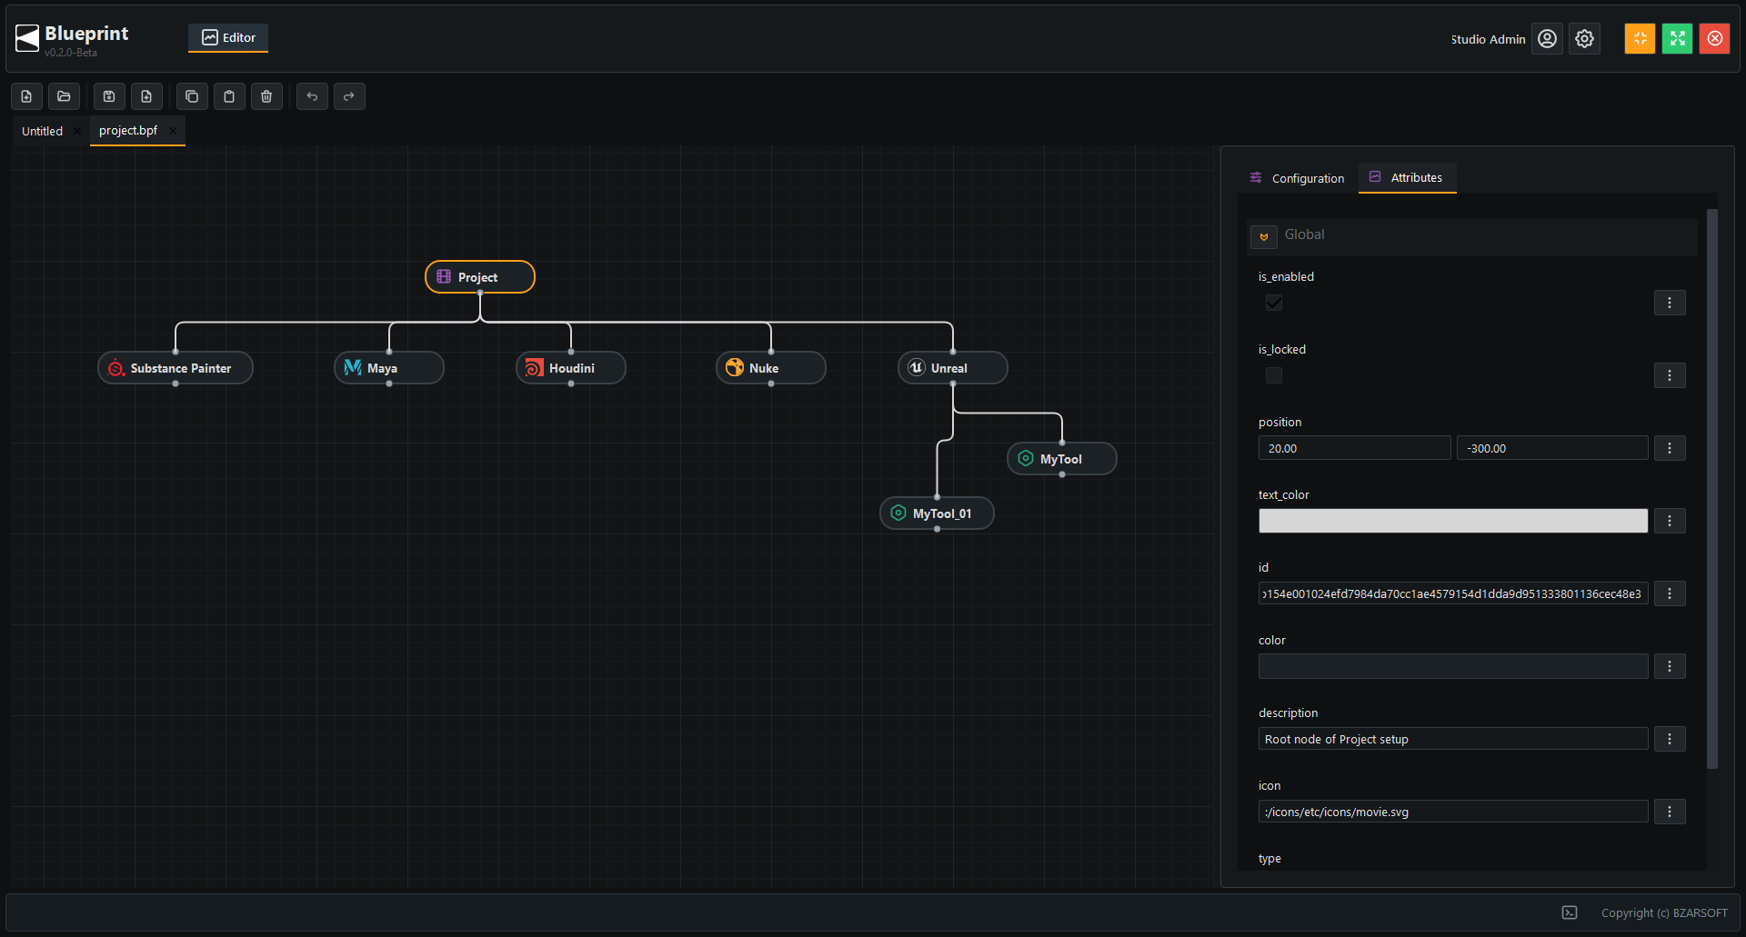This screenshot has height=937, width=1746.
Task: Select the Maya node
Action: pyautogui.click(x=389, y=368)
